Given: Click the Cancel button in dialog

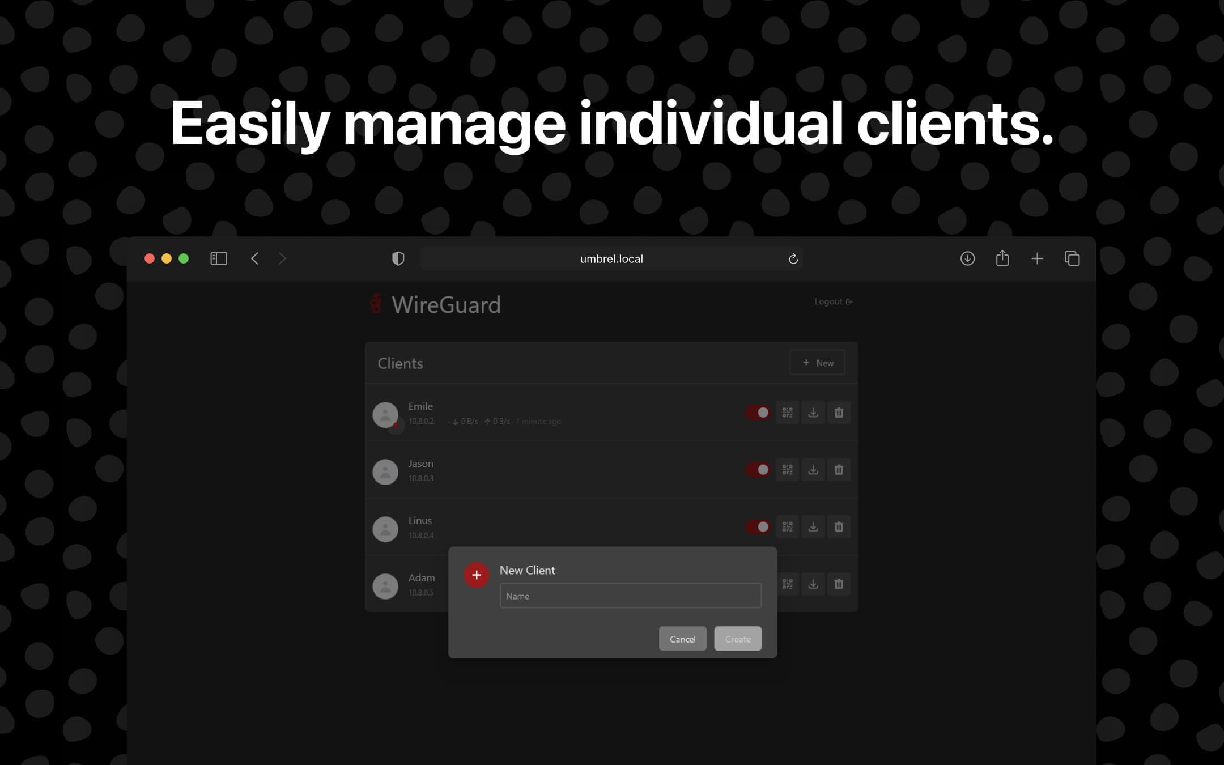Looking at the screenshot, I should pyautogui.click(x=683, y=639).
